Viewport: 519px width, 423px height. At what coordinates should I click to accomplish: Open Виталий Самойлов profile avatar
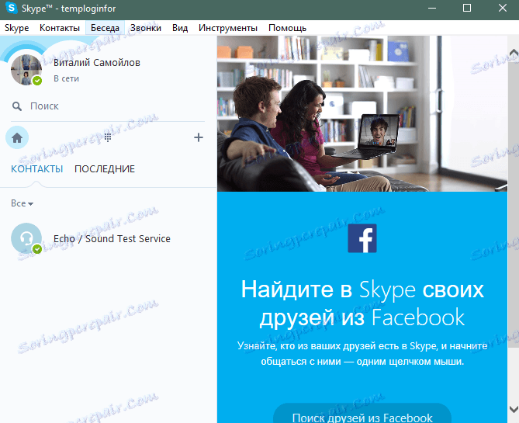click(x=26, y=70)
